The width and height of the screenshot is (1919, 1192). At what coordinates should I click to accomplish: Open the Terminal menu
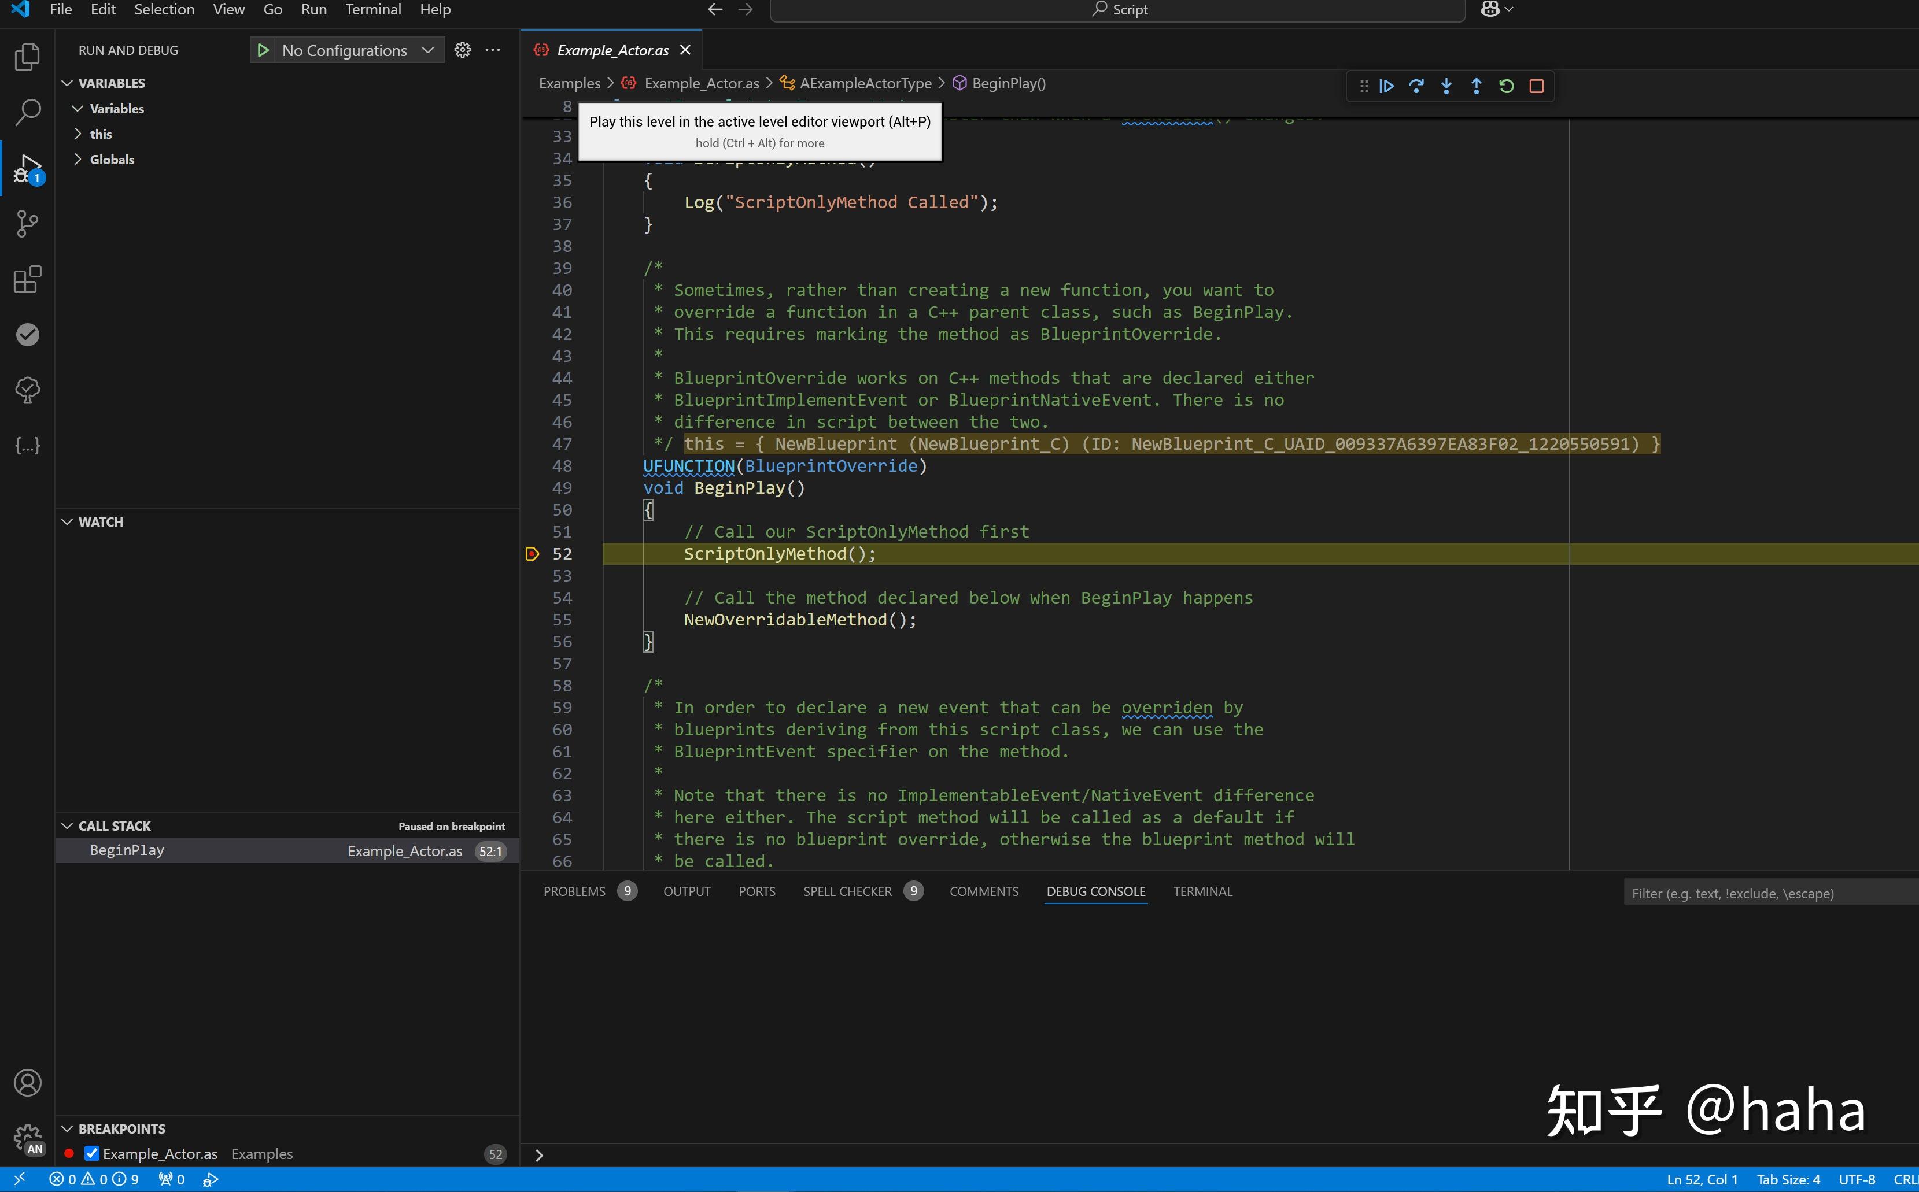pos(373,9)
